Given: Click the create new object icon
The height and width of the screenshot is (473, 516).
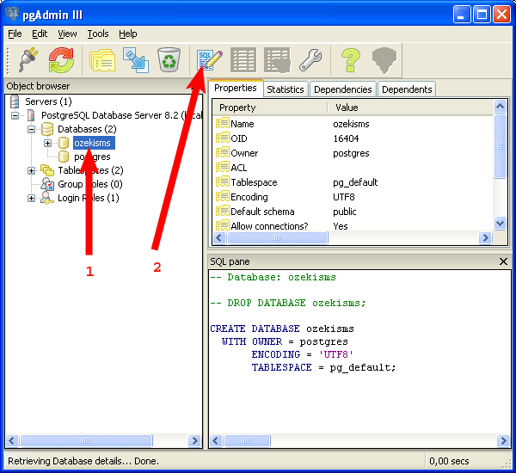Looking at the screenshot, I should coord(136,60).
